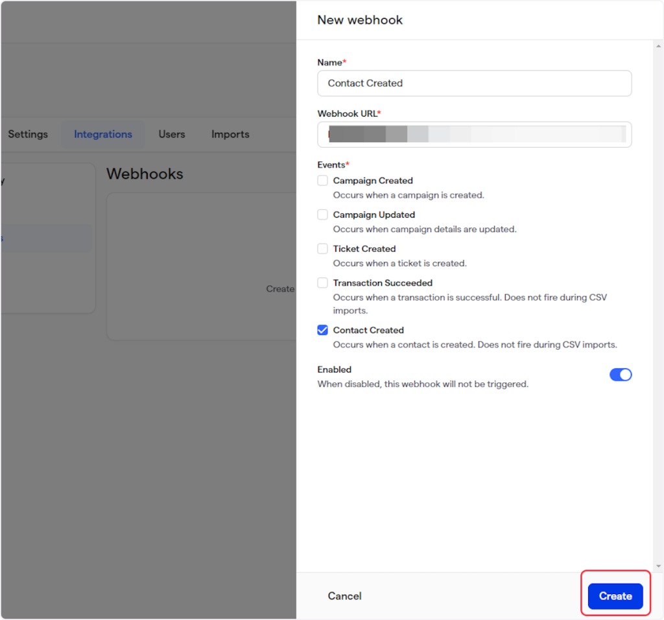Uncheck the Contact Created event checkbox

pos(322,330)
